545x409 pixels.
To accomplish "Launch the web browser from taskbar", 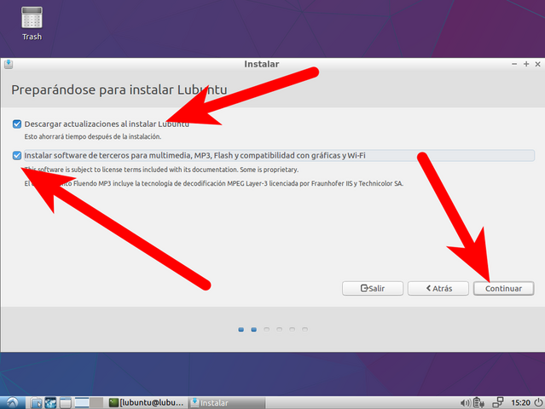I will 50,403.
